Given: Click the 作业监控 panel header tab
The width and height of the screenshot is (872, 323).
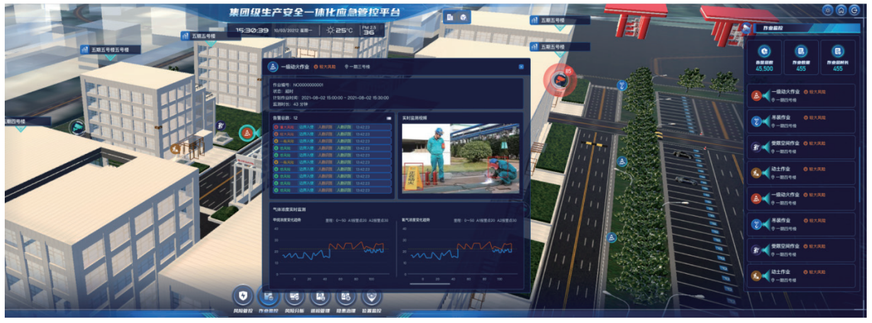Looking at the screenshot, I should pyautogui.click(x=790, y=28).
